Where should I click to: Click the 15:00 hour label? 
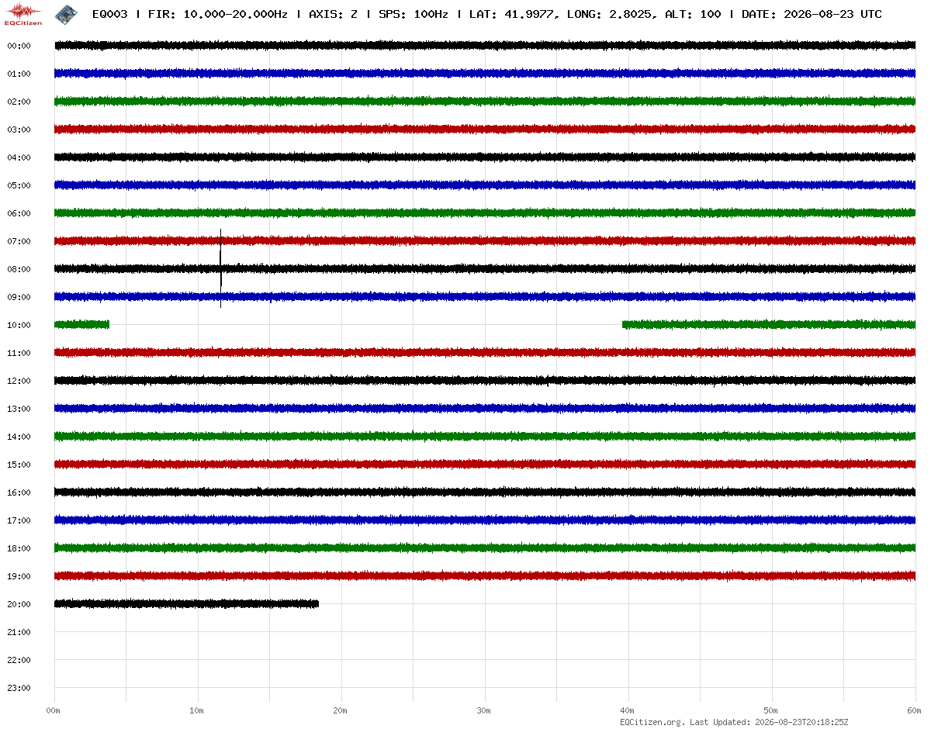point(19,465)
